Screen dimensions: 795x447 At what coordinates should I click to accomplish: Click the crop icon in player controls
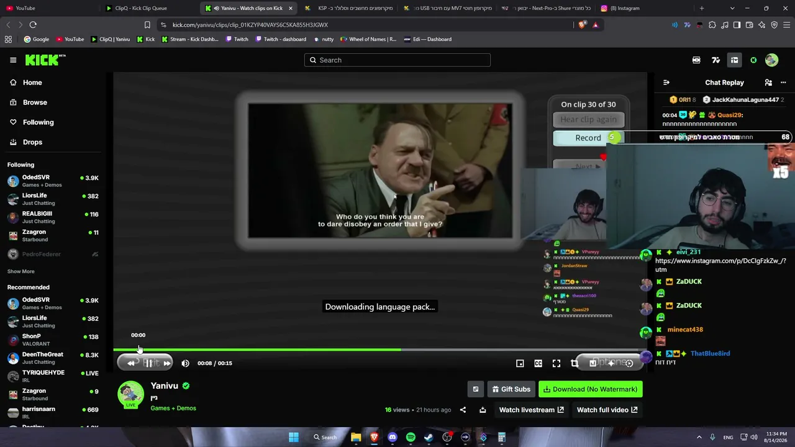tap(575, 363)
